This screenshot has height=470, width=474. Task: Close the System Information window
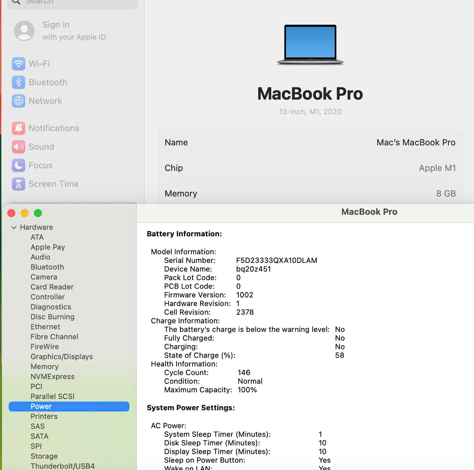pyautogui.click(x=11, y=213)
